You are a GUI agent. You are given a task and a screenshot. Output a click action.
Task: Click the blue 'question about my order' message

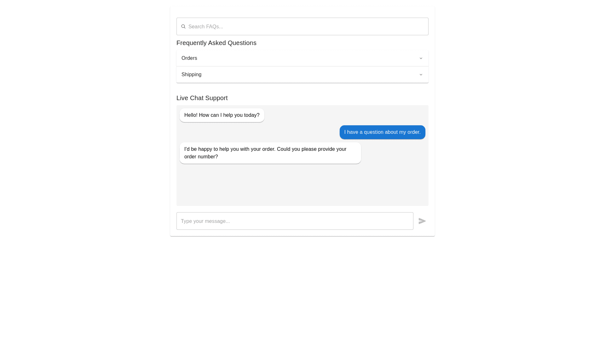point(382,132)
